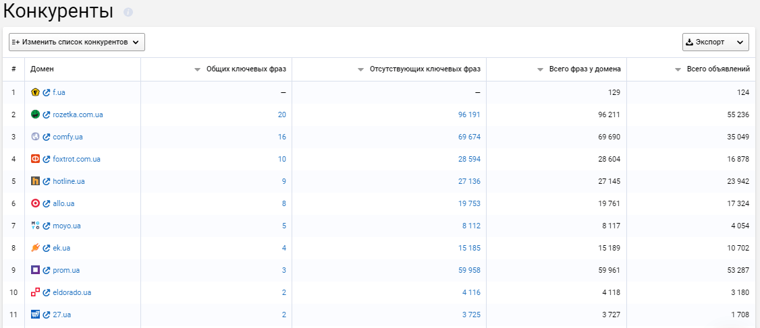Sort by Всего объявлений arrow
This screenshot has height=328, width=760.
tap(678, 69)
